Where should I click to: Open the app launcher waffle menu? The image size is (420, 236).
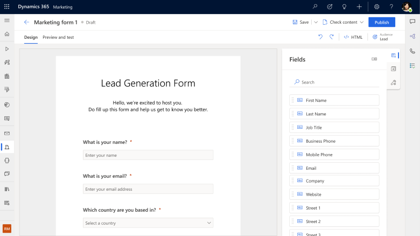click(7, 7)
